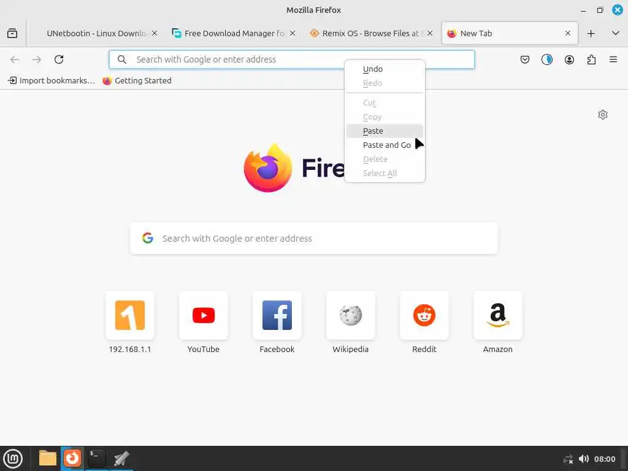Open the application hamburger menu
The width and height of the screenshot is (628, 471).
click(613, 59)
